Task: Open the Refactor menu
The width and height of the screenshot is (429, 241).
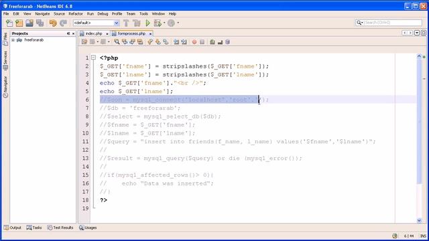Action: click(76, 13)
